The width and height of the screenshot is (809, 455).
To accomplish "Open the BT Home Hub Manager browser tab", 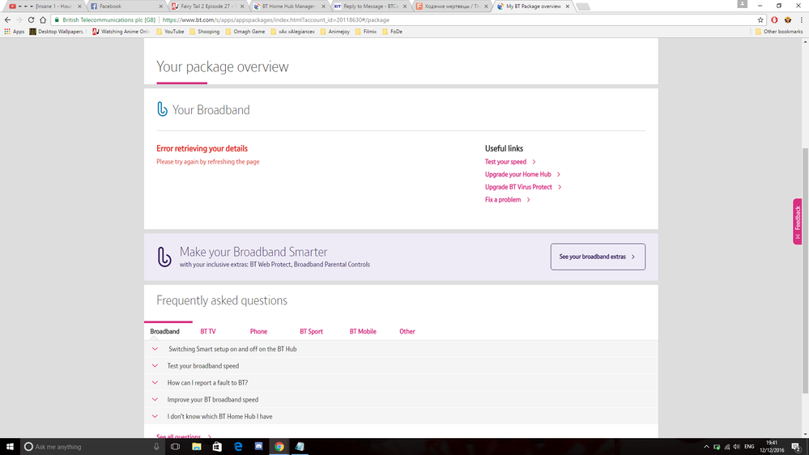I will click(289, 6).
